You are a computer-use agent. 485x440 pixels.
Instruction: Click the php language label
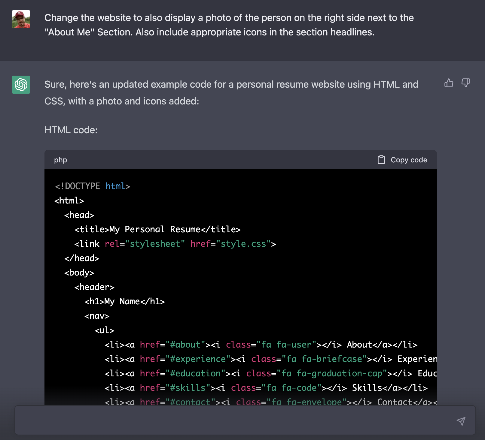[x=60, y=160]
